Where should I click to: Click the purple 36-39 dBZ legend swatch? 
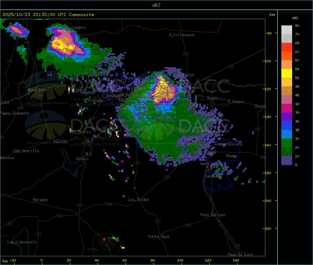[287, 117]
